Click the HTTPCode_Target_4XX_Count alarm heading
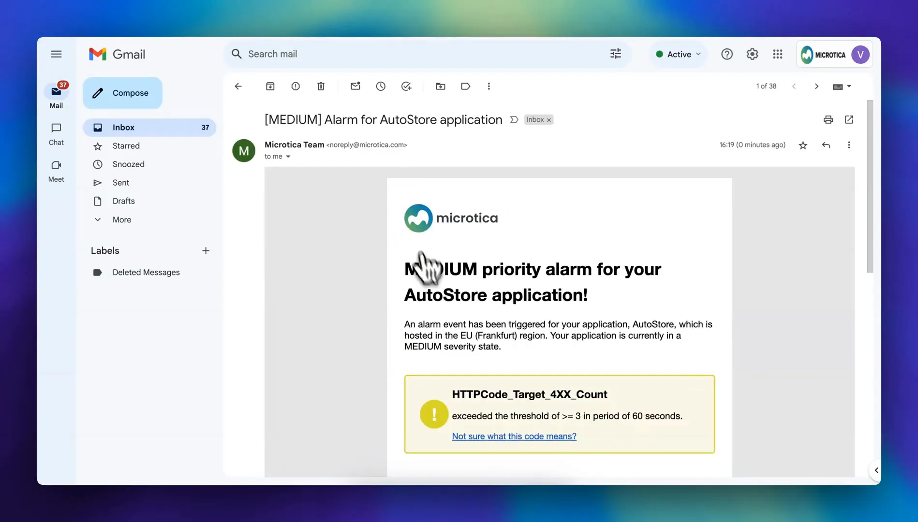918x522 pixels. [530, 394]
